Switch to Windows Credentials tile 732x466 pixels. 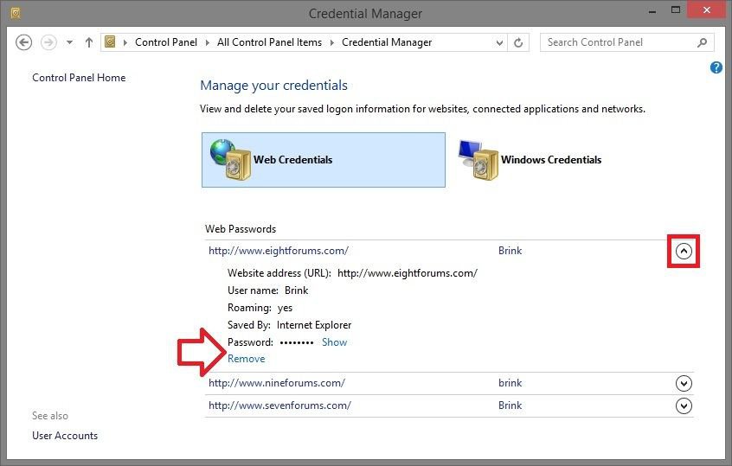pos(530,160)
